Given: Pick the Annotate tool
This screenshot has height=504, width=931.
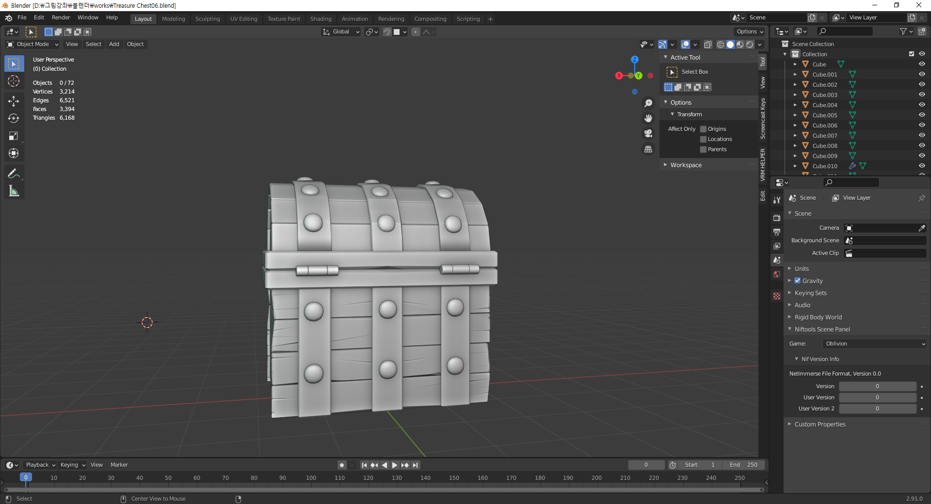Looking at the screenshot, I should coord(14,173).
